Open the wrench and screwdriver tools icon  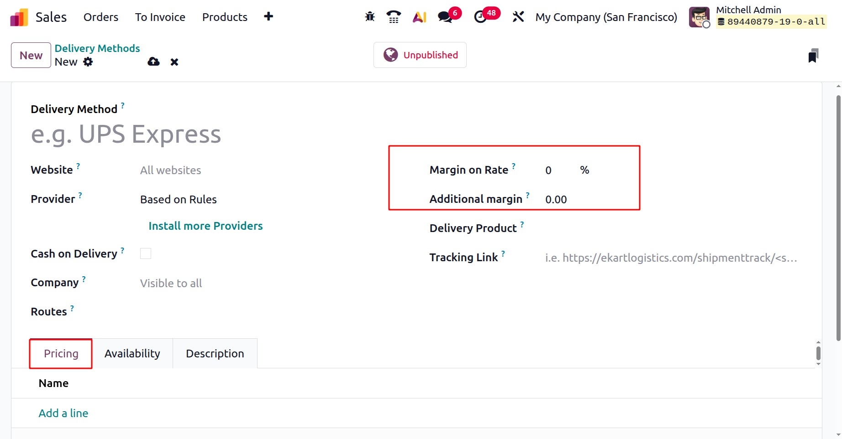518,17
